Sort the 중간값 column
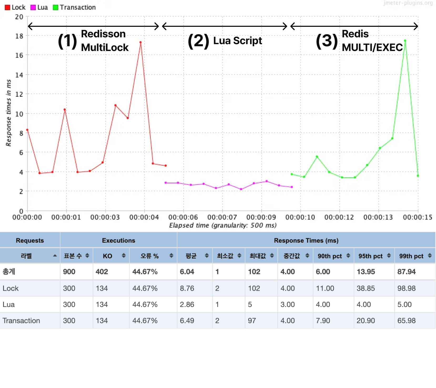The image size is (436, 388). (x=307, y=256)
